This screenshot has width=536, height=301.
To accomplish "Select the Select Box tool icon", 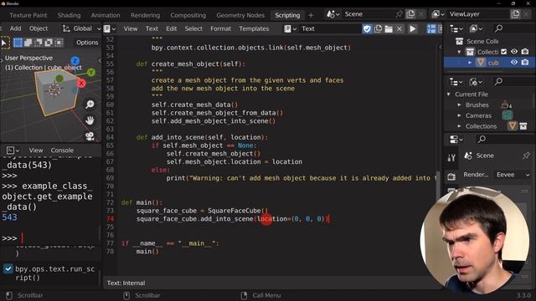I will [x=4, y=43].
